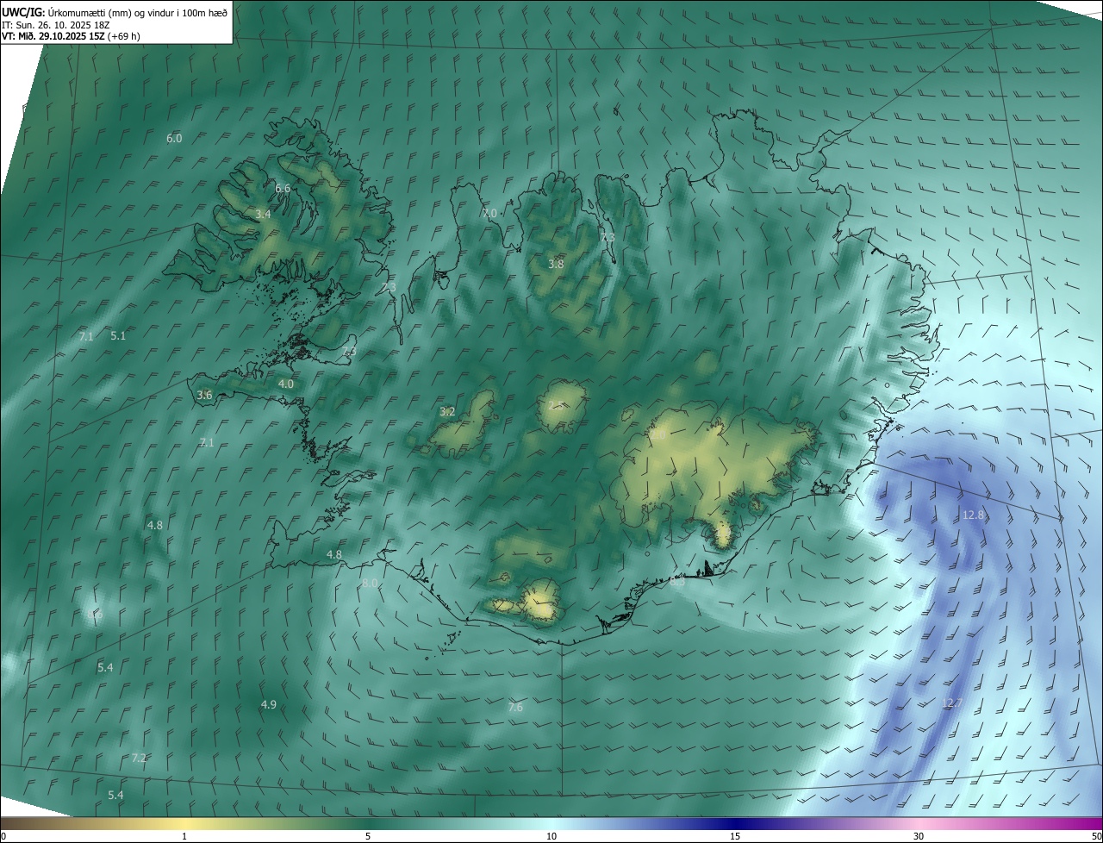
Task: Pick the 3.8 value in north Iceland
Action: pos(556,264)
